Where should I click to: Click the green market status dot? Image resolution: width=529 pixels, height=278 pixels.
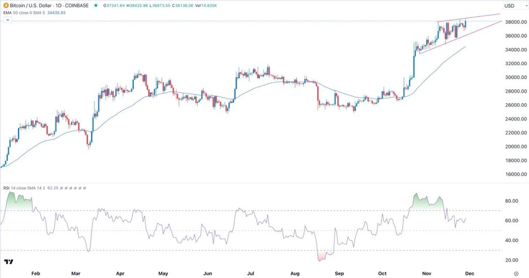[96, 6]
